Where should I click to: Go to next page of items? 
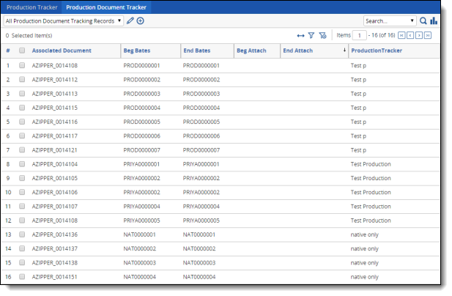[x=419, y=35]
